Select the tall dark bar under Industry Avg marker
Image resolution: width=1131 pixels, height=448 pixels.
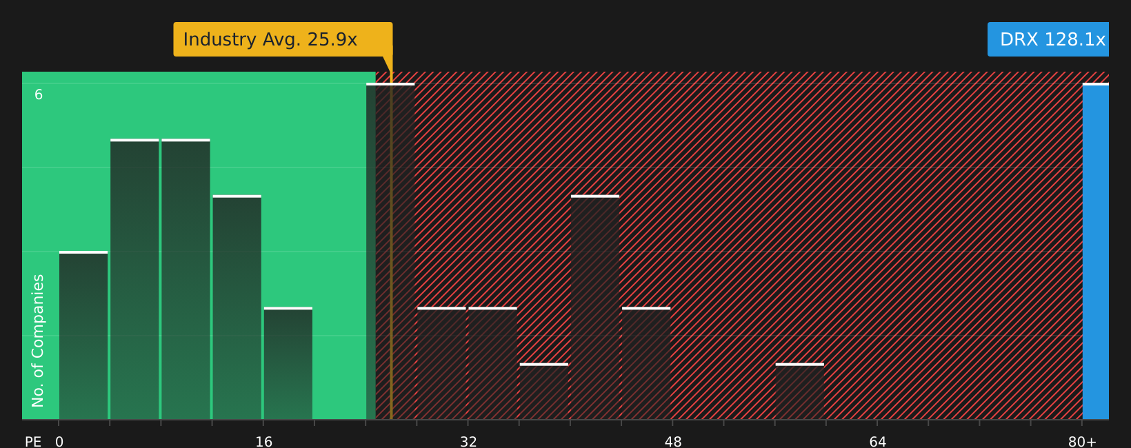(390, 252)
